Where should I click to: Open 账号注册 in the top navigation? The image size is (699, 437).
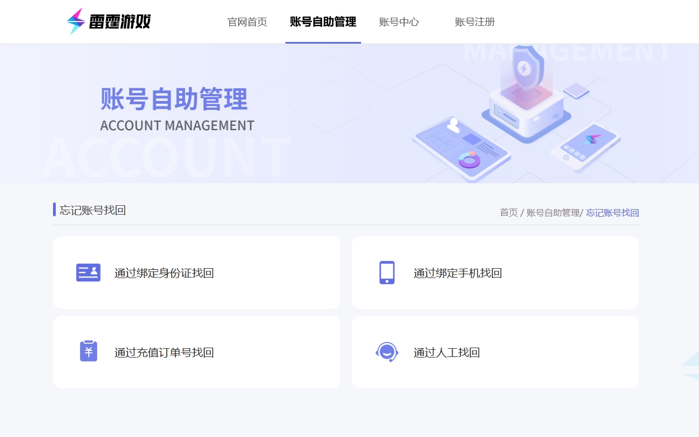pyautogui.click(x=475, y=22)
